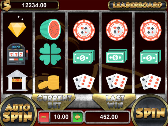The width and height of the screenshot is (168, 126).
Task: Click the yellow diamond symbol
Action: click(17, 30)
